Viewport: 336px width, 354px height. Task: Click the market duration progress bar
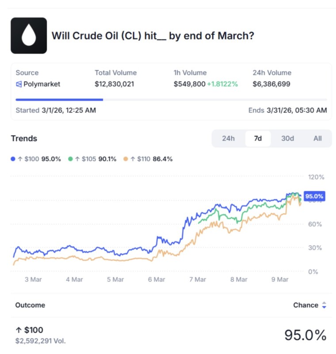coord(171,100)
